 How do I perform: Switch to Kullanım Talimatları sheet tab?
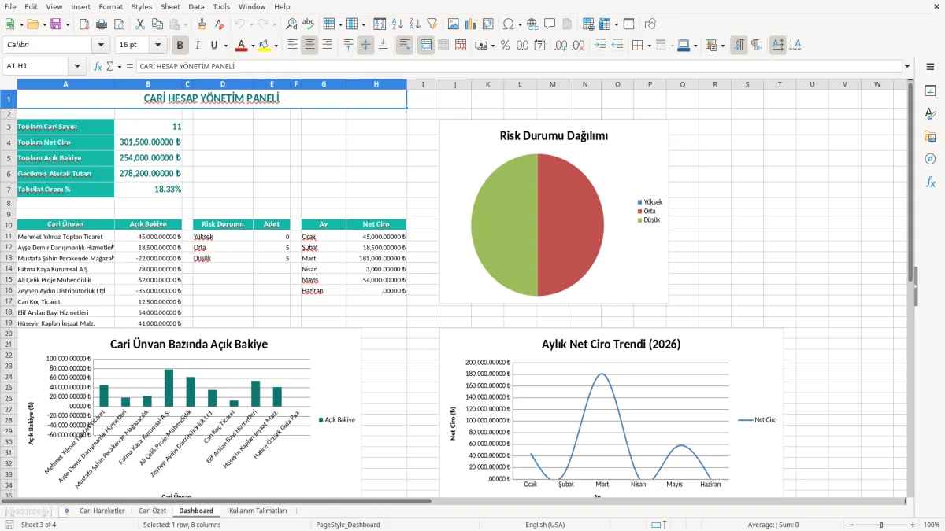[258, 511]
